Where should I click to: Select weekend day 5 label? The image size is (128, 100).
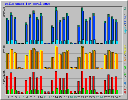(x=23, y=97)
